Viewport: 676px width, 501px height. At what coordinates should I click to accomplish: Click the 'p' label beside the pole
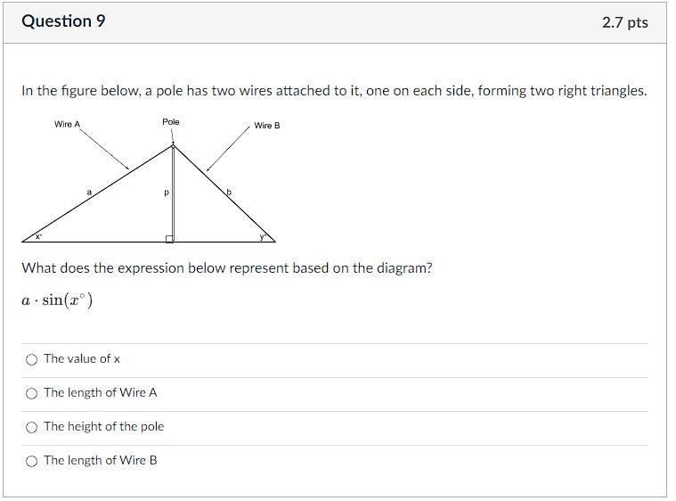[x=167, y=193]
